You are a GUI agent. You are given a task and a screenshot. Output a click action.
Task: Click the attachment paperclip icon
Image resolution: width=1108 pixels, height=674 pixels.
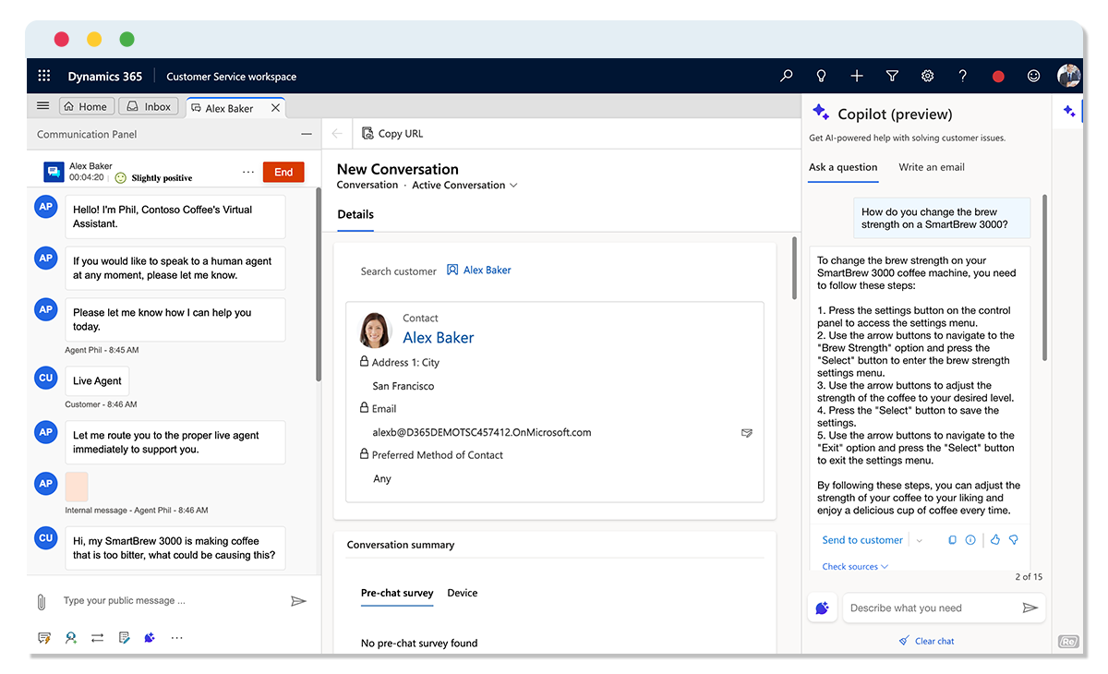click(42, 602)
